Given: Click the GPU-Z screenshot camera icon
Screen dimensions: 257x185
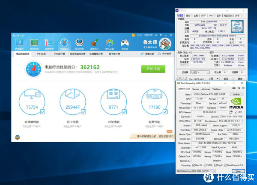Looking at the screenshot, I should click(234, 88).
